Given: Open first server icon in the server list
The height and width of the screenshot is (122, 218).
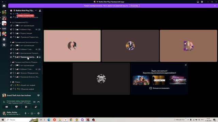Looking at the screenshot, I should (4, 13).
